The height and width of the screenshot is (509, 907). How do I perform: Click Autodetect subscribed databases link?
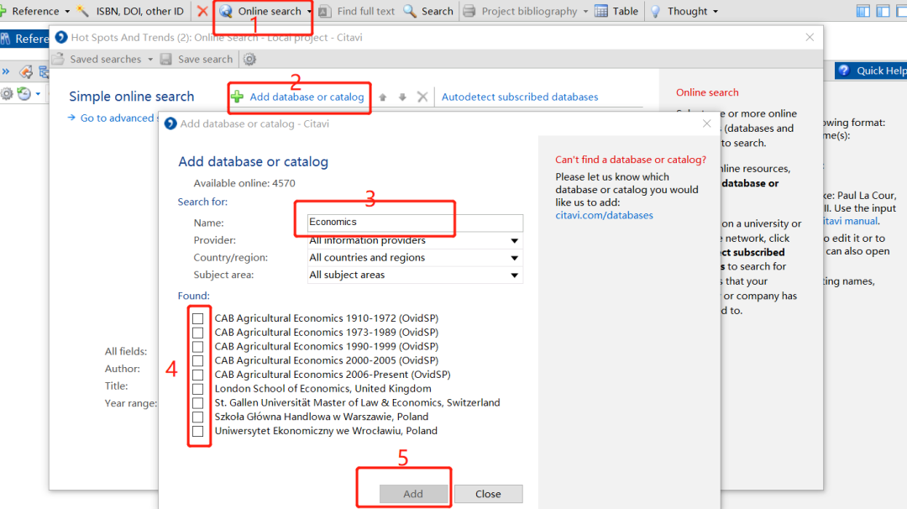click(x=520, y=97)
